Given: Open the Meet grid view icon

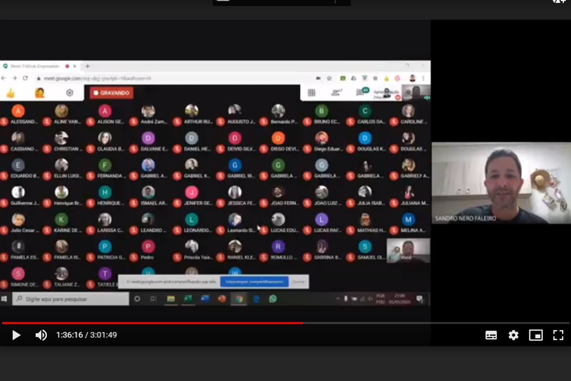Looking at the screenshot, I should (x=312, y=93).
